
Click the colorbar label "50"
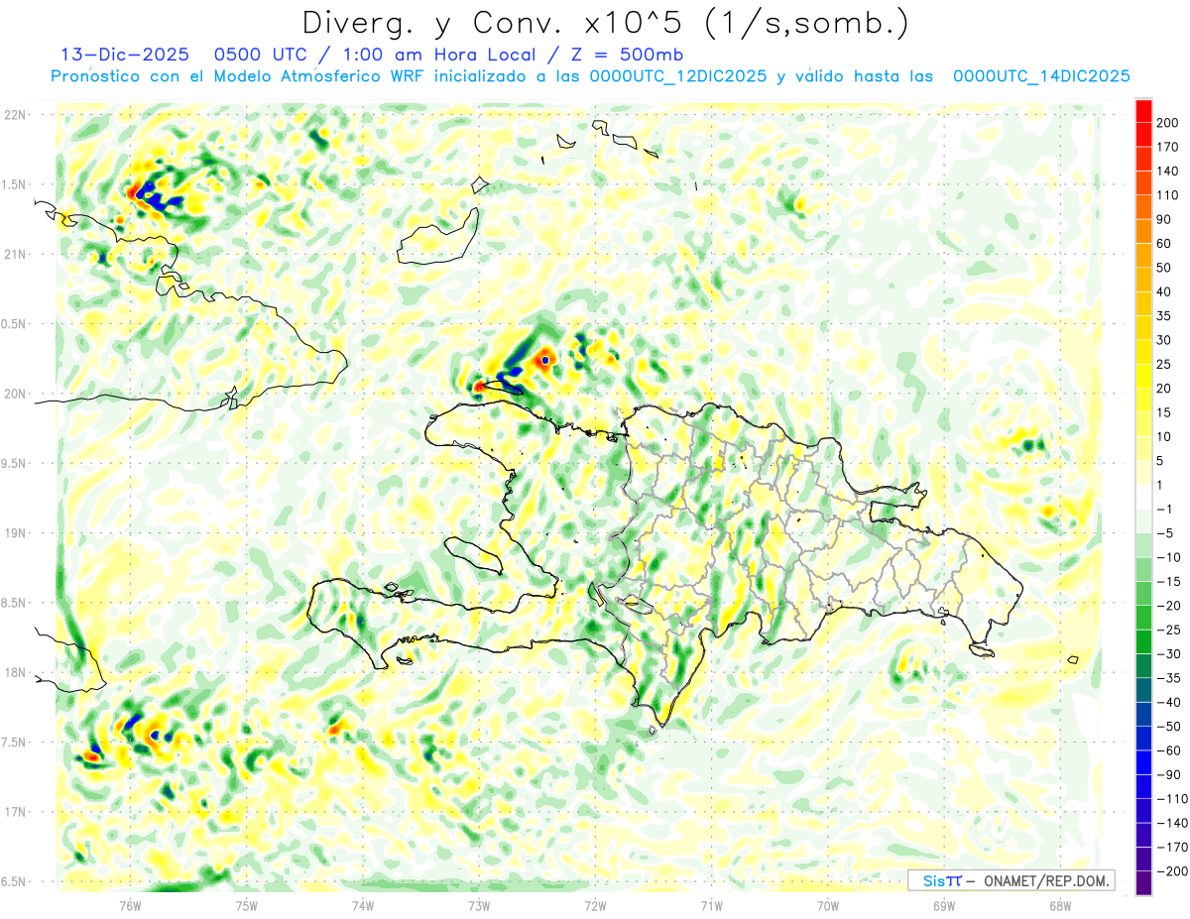1165,268
